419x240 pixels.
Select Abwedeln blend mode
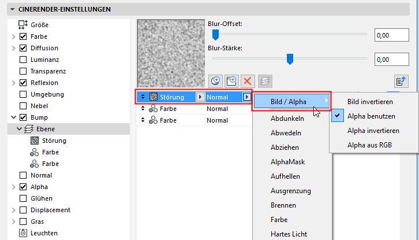(286, 133)
